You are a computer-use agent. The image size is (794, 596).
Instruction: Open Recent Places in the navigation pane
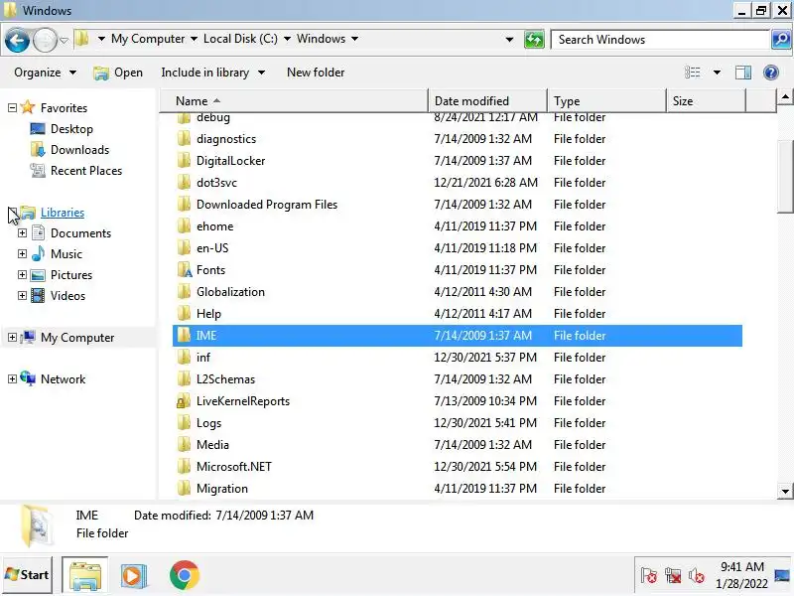[x=86, y=170]
